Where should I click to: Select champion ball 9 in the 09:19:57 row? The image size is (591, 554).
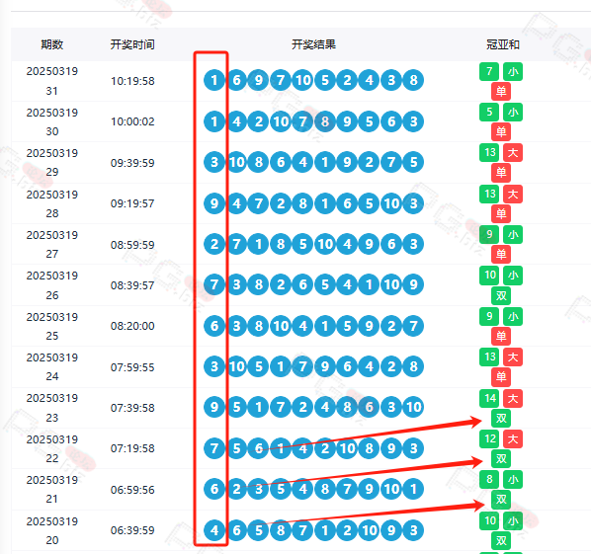click(214, 203)
